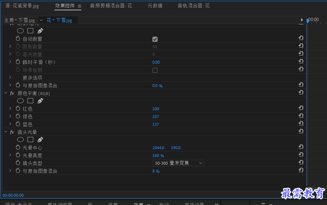Screen dimensions: 327x205
Task: Expand the 更多选项 section
Action: click(10, 77)
